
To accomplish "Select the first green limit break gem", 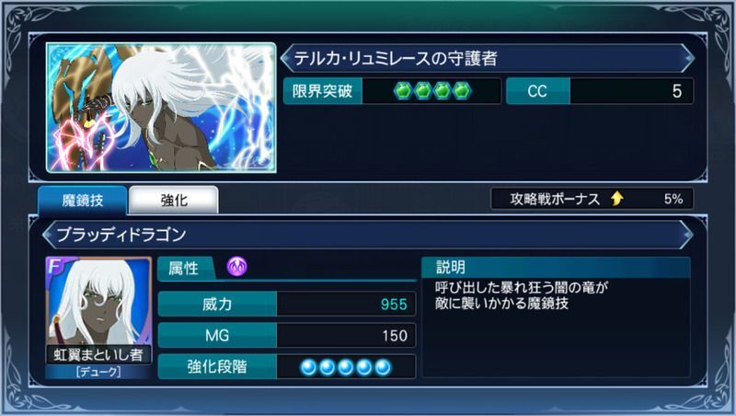I will click(x=403, y=90).
